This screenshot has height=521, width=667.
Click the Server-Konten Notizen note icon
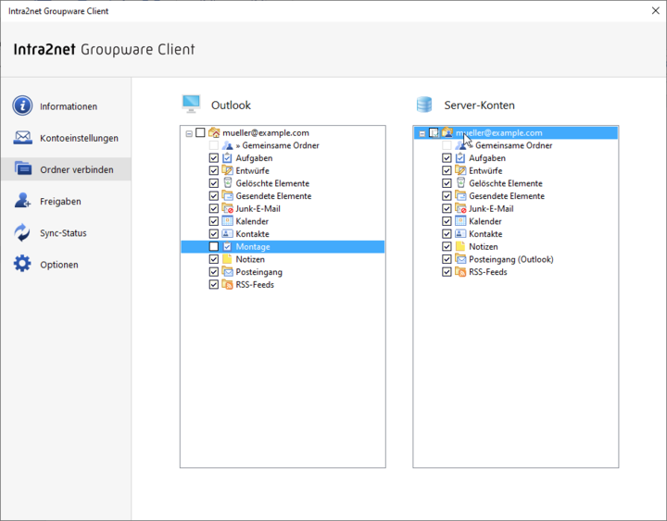(x=459, y=246)
